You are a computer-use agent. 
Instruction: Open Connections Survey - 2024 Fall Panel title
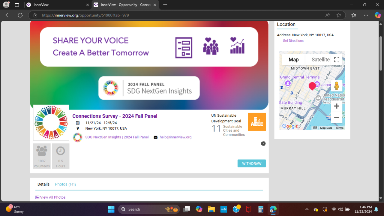tap(115, 116)
